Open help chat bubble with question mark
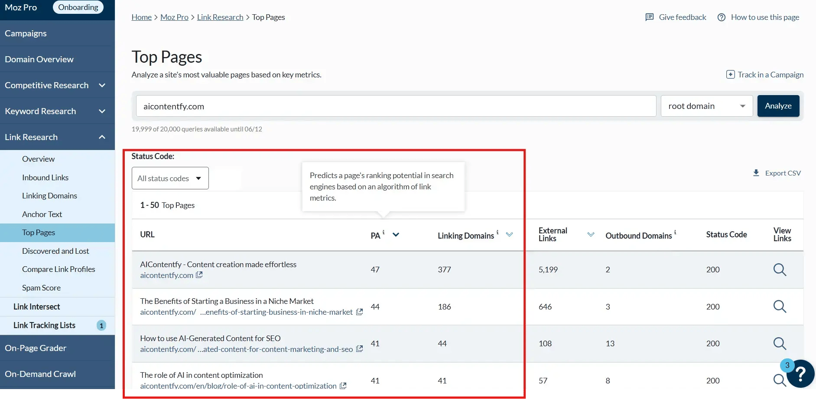This screenshot has width=816, height=399. 801,374
